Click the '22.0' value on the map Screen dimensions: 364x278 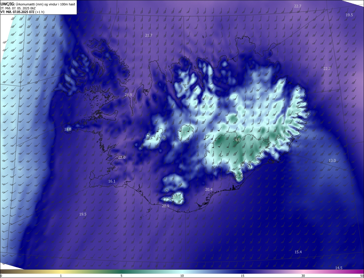tap(122, 157)
